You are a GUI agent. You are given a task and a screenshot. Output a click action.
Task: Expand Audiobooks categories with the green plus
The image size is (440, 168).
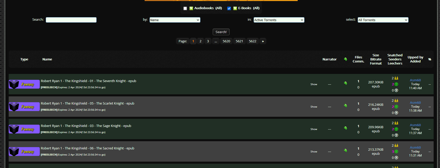[x=191, y=8]
